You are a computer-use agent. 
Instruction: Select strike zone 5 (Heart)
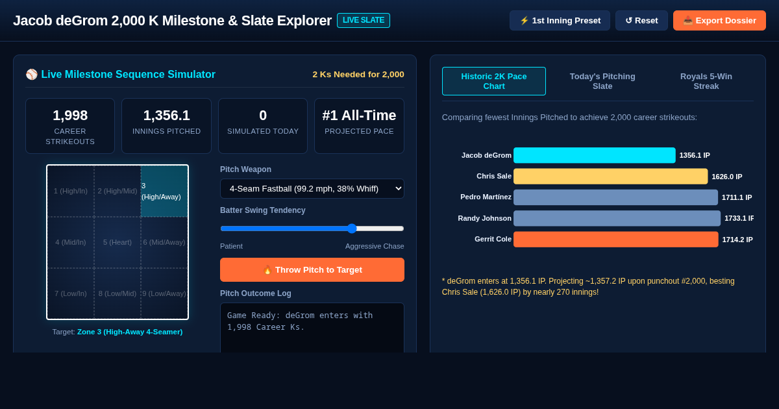coord(117,242)
